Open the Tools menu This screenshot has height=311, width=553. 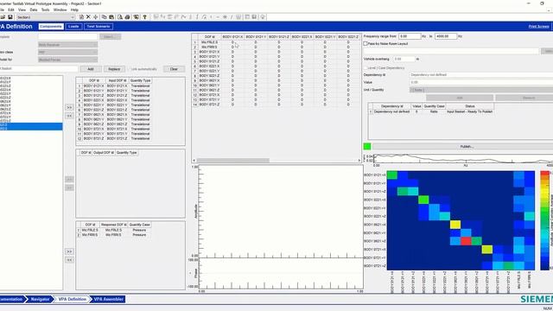click(x=46, y=10)
